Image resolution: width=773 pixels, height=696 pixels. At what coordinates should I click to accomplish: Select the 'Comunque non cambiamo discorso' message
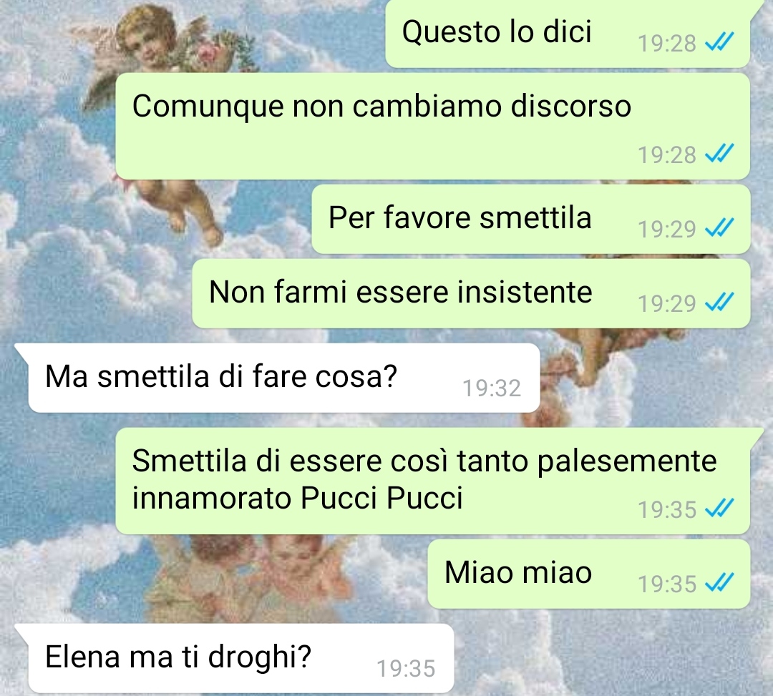coord(433,126)
